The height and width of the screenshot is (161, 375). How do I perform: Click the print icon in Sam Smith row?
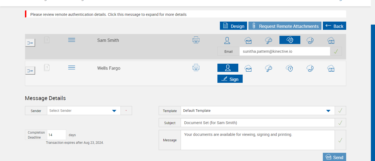point(196,40)
